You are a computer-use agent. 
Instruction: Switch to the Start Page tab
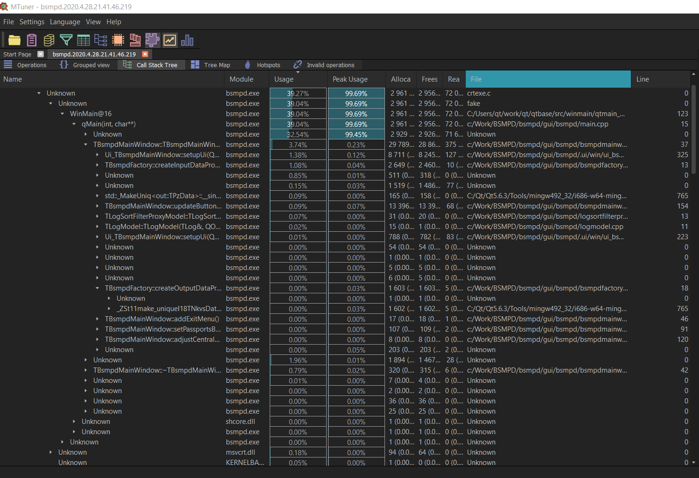pos(17,54)
